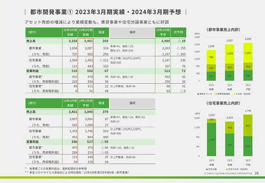Click the 賃貸商業施設 legend color square
This screenshot has width=265, height=183.
tap(216, 94)
